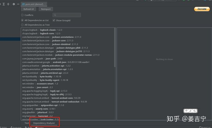The height and width of the screenshot is (128, 212).
Task: Select android-json vaadin dependency
Action: pyautogui.click(x=56, y=62)
